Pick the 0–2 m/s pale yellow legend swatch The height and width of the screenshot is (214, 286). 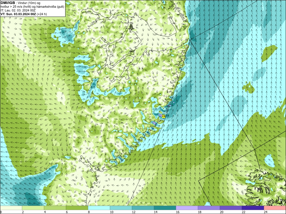point(11,208)
